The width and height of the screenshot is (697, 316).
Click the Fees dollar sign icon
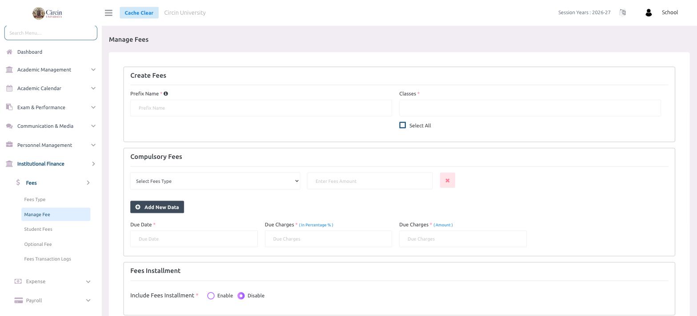[18, 182]
